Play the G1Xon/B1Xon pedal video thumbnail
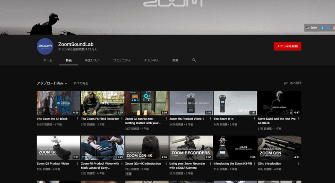Viewport: 335px width, 183px height. [147, 103]
